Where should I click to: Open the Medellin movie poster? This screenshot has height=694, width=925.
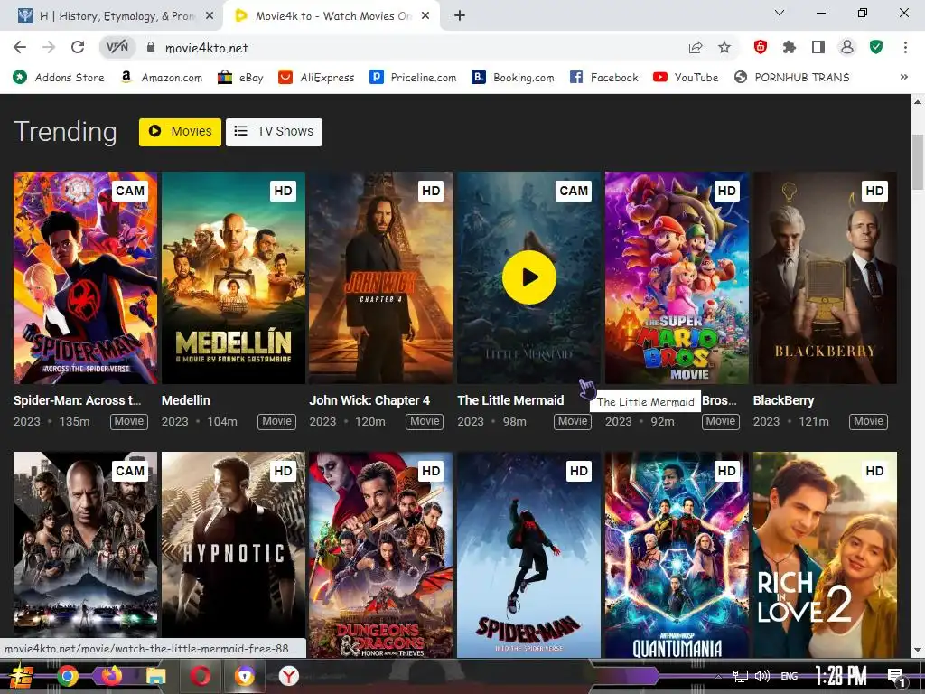233,278
